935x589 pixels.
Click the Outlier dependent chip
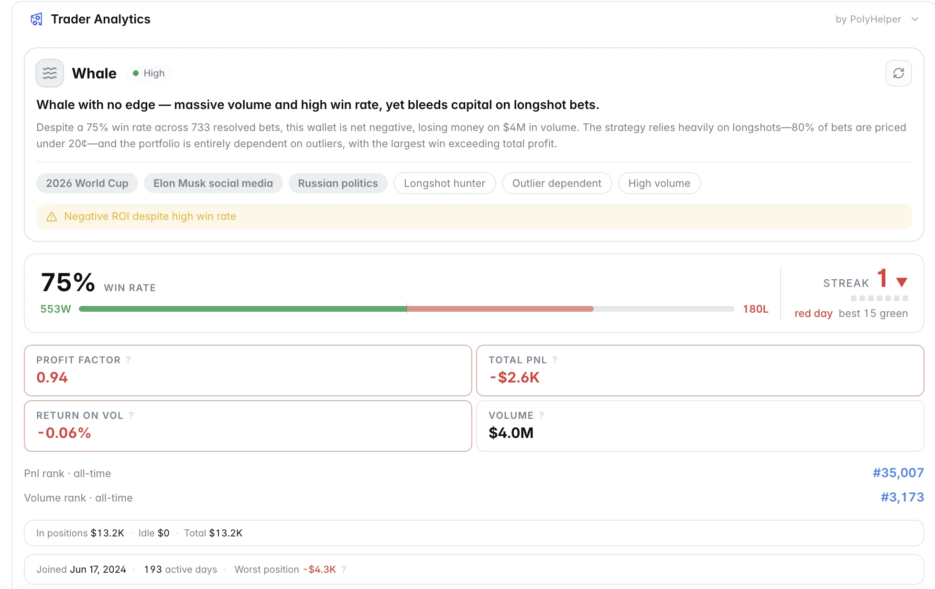click(557, 184)
